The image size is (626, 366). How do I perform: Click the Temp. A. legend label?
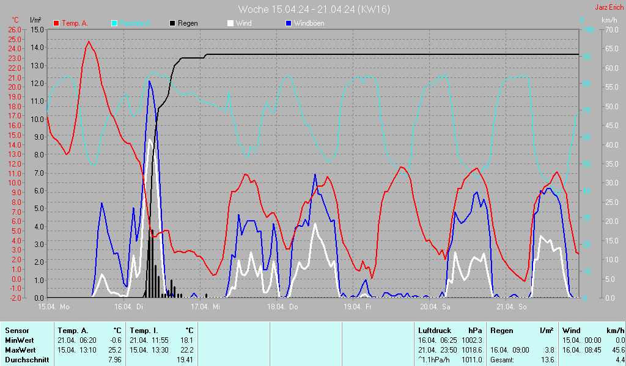tap(75, 24)
